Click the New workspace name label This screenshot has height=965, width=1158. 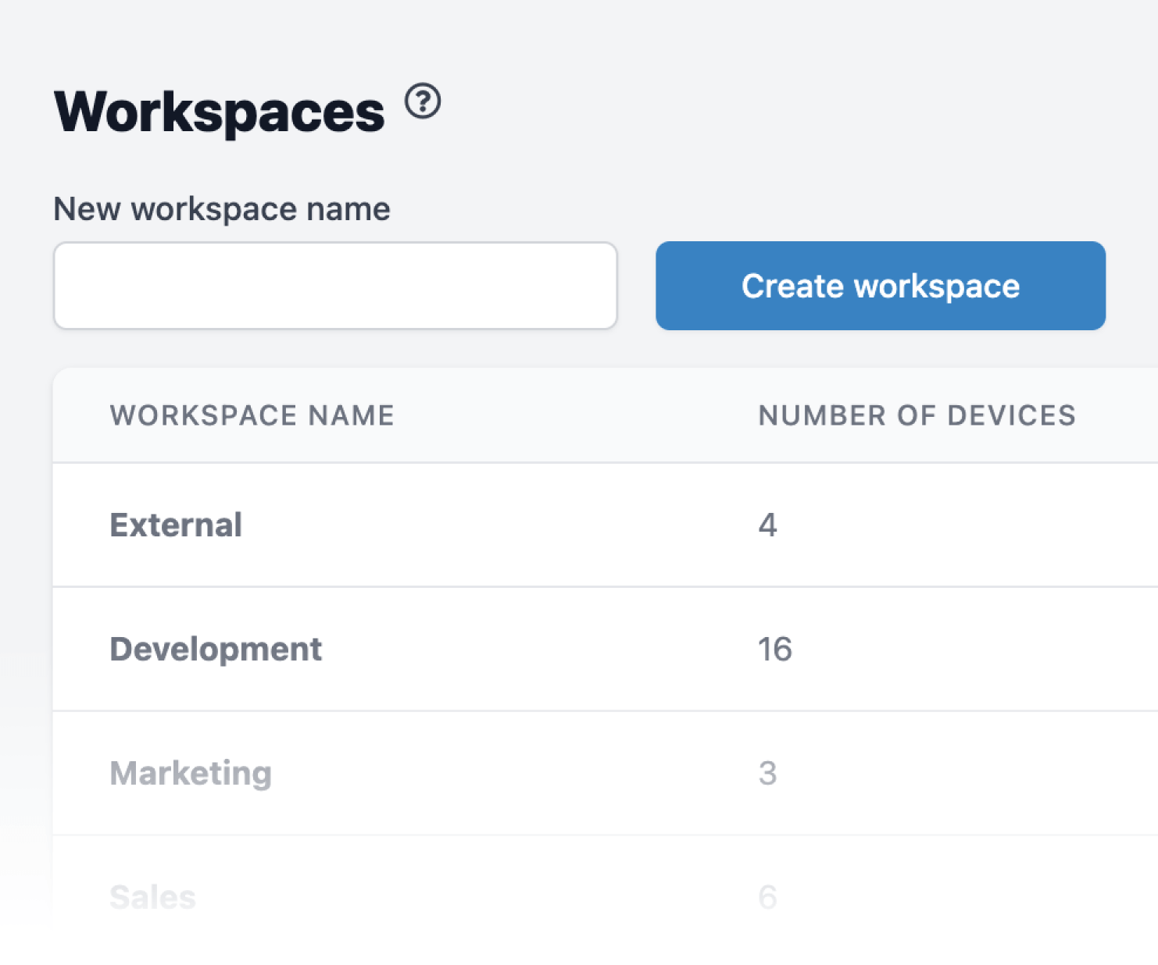coord(222,209)
